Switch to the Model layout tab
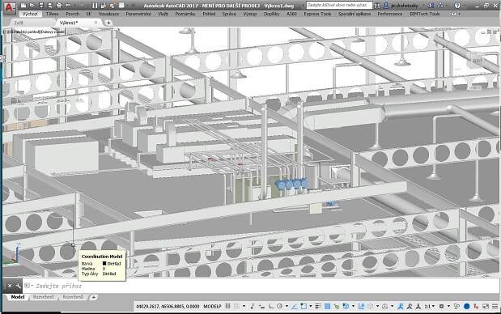Image resolution: width=501 pixels, height=314 pixels. coord(18,297)
